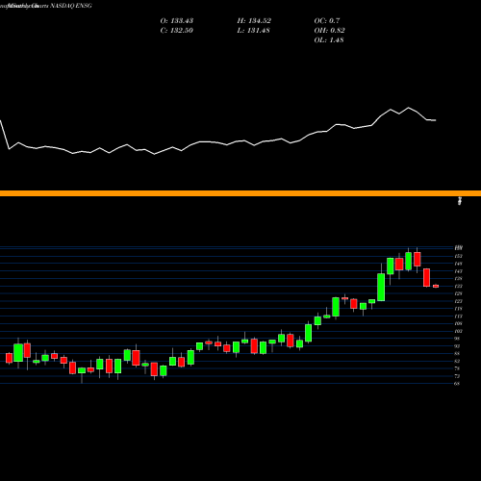Click the OC: 0.7 reading
The height and width of the screenshot is (481, 481).
tap(327, 21)
